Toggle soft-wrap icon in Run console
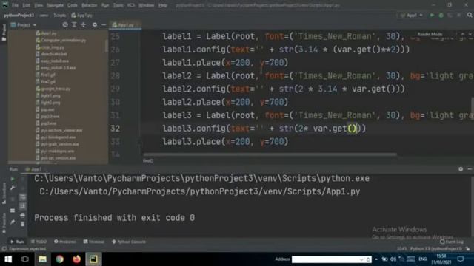474x266 pixels. [x=22, y=197]
